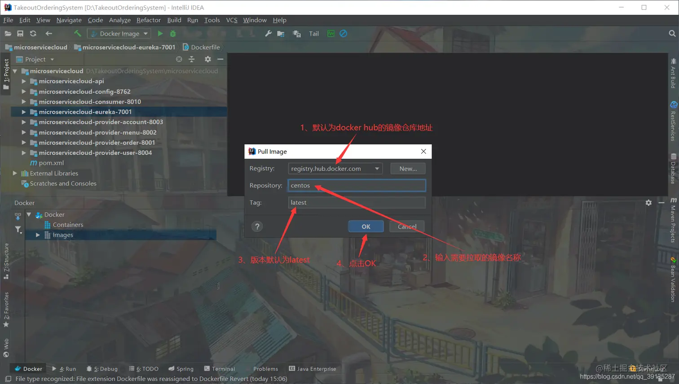This screenshot has height=384, width=679.
Task: Click the Tag input field
Action: 357,203
